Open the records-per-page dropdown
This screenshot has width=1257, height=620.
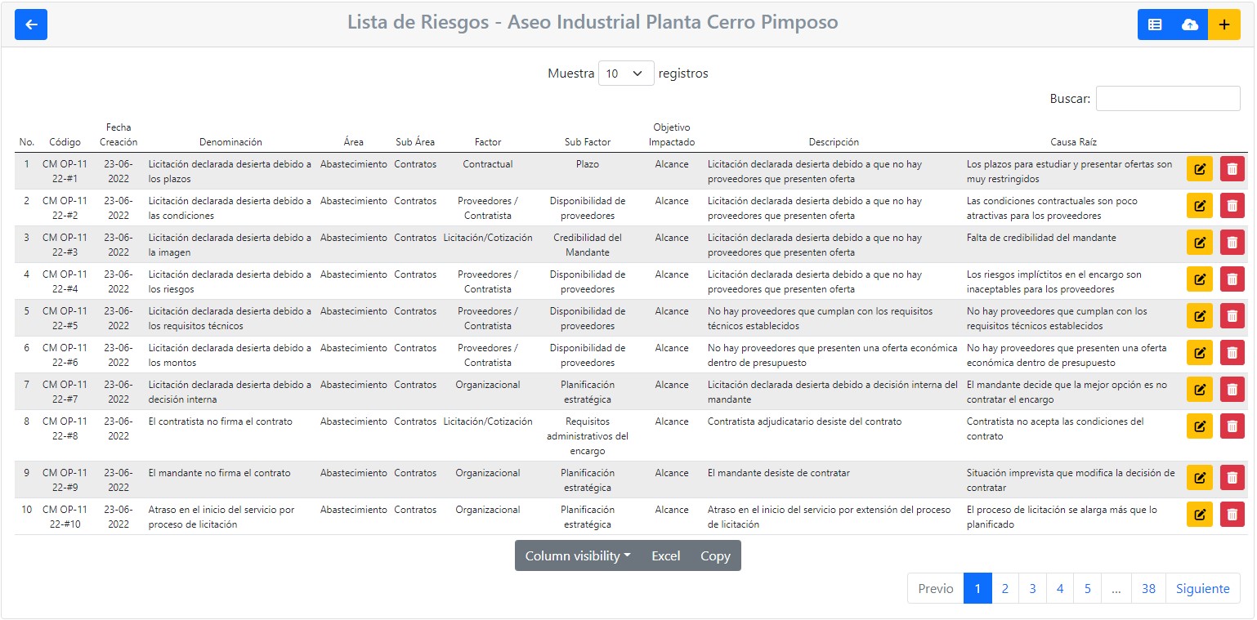(x=626, y=74)
